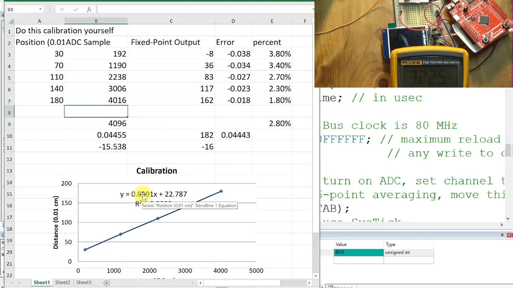Select the cell containing 192
The image size is (513, 288).
point(96,54)
